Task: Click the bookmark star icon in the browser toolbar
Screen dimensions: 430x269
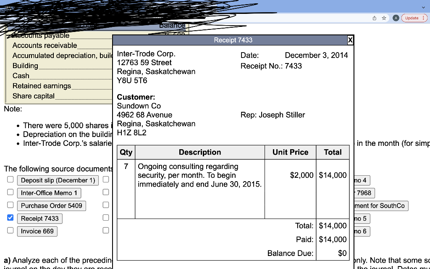Action: coord(383,18)
